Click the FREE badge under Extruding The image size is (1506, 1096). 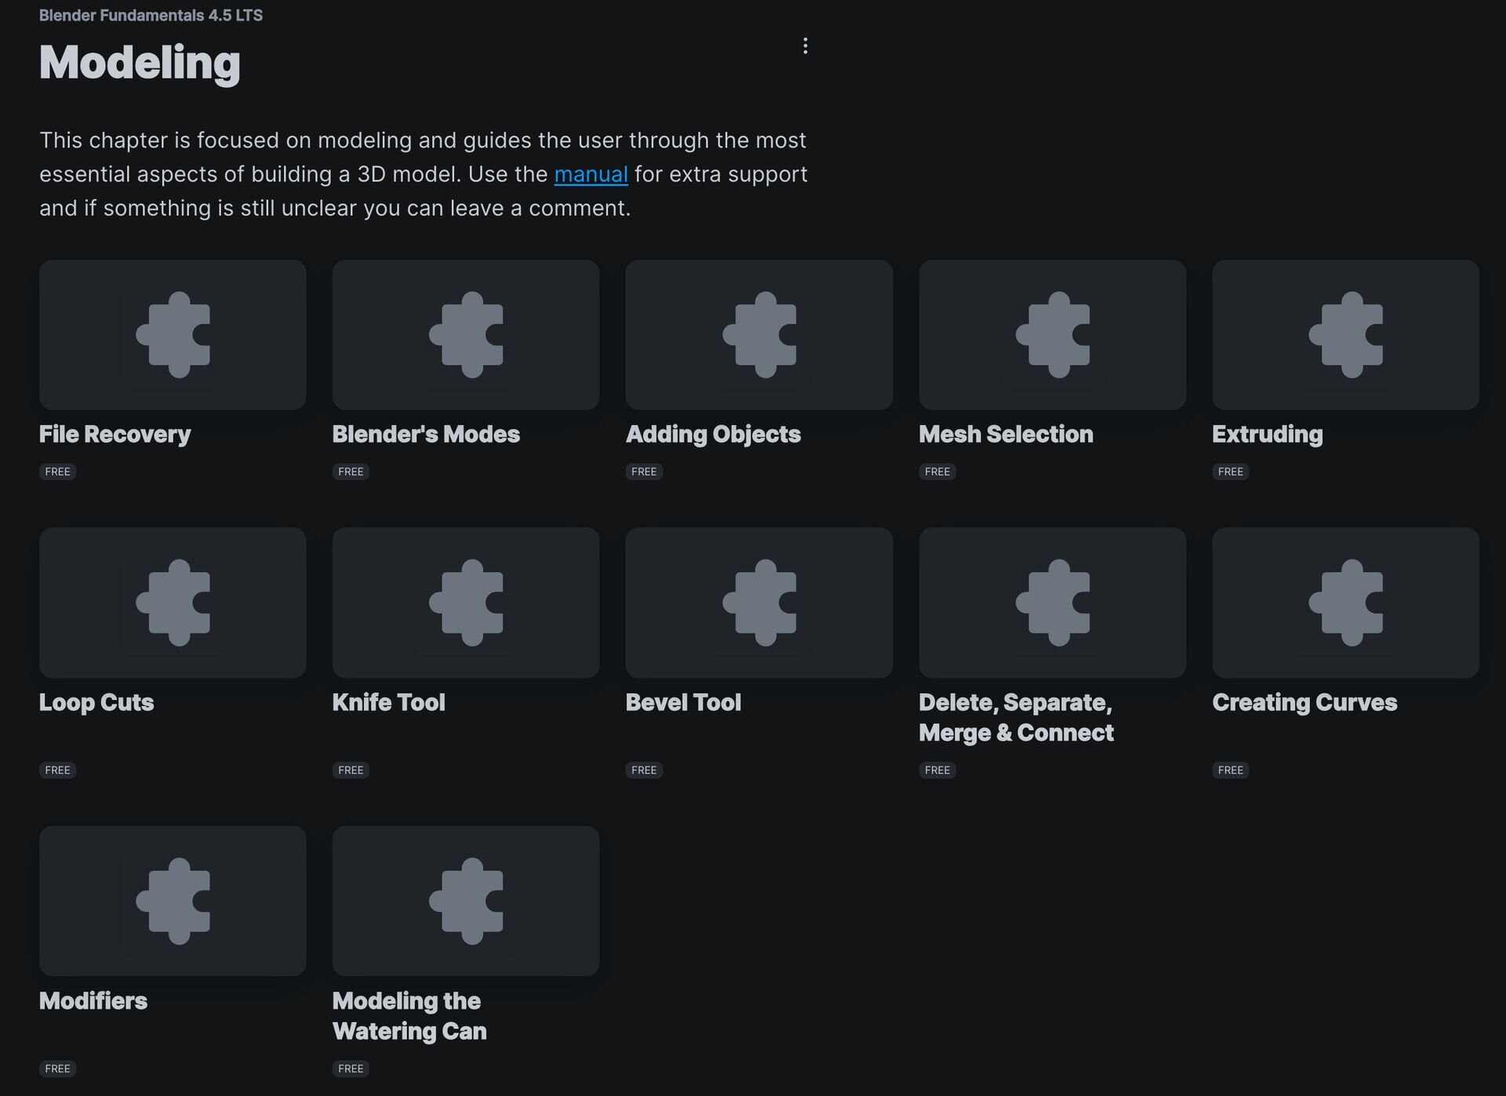[x=1230, y=472]
